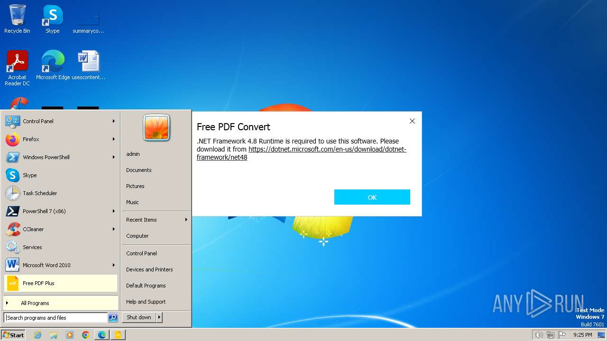607x341 pixels.
Task: Click the Show desktop button
Action: click(601, 335)
